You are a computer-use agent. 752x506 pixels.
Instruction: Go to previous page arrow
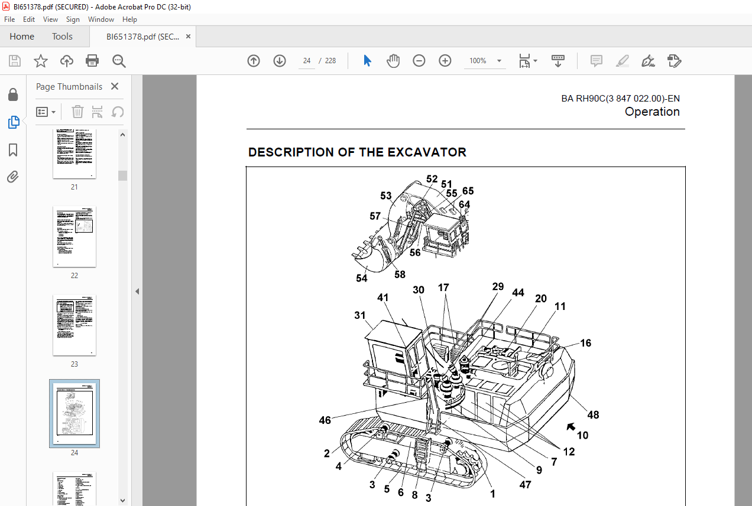pos(254,61)
